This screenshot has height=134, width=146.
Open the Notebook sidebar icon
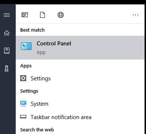(x=7, y=51)
